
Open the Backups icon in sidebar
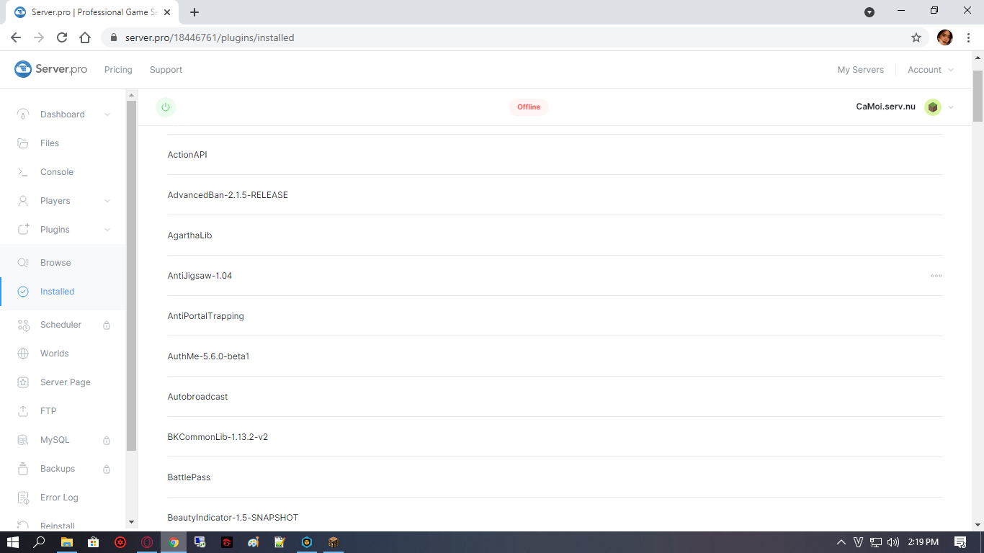23,469
